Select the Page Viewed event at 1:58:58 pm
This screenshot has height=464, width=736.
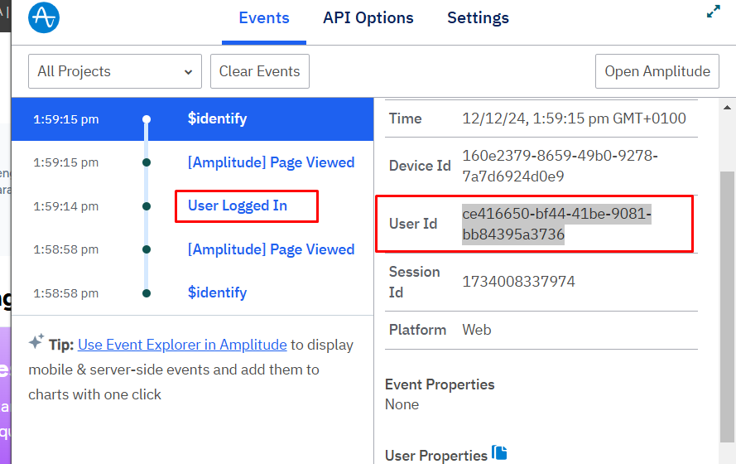click(x=271, y=249)
